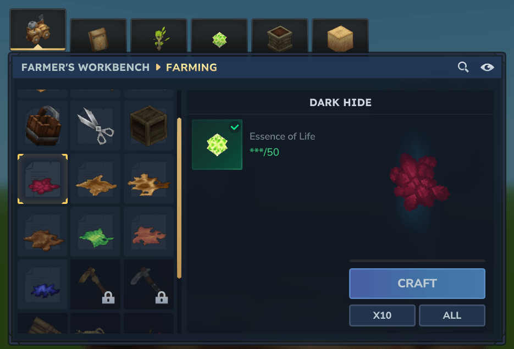
Task: Click the ALL craft button
Action: click(452, 315)
